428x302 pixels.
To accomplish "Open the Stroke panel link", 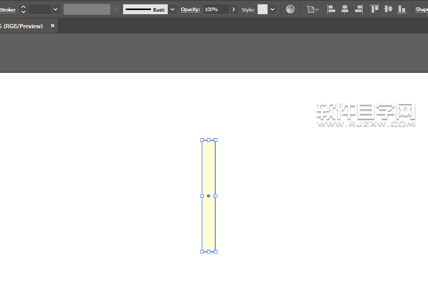I will coord(8,10).
